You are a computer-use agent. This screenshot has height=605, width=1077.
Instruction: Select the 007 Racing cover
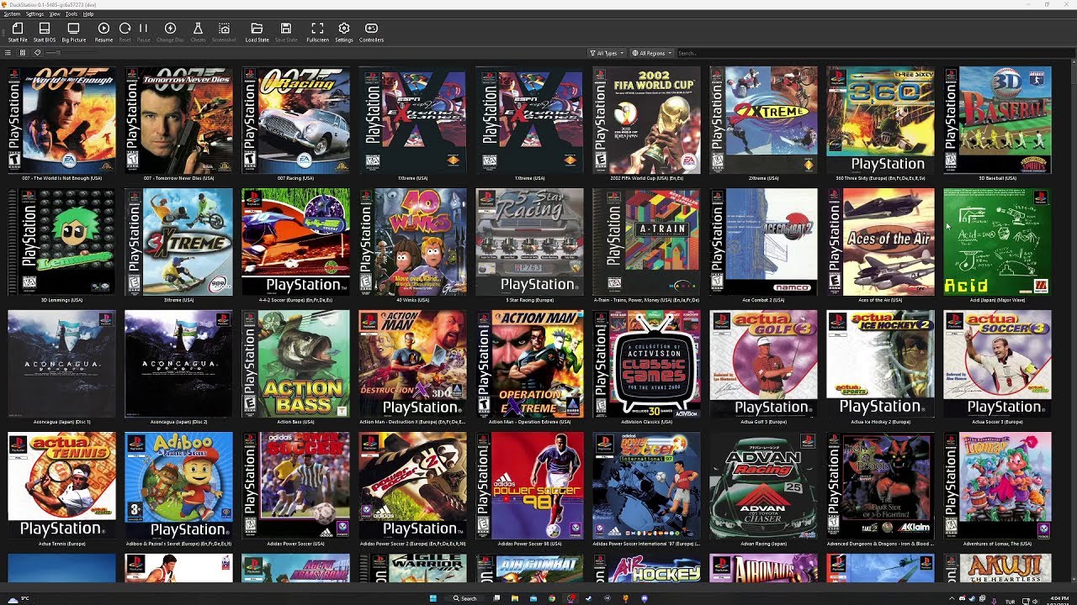(x=295, y=120)
